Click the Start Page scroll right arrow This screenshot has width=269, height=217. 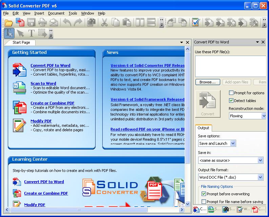pyautogui.click(x=182, y=210)
